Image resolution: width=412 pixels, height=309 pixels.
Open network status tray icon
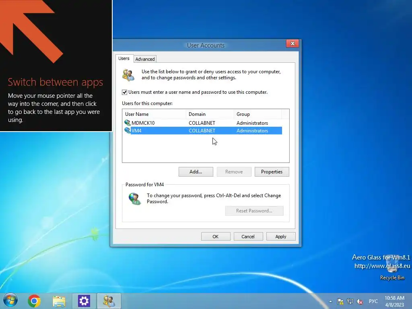(350, 301)
